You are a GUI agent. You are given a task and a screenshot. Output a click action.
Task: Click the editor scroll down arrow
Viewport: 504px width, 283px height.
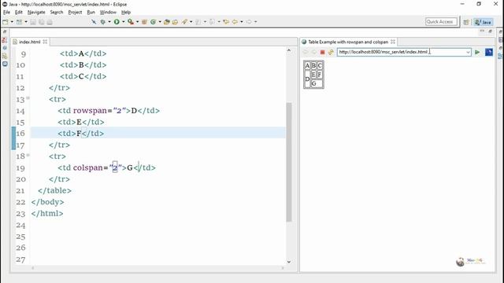(x=289, y=262)
